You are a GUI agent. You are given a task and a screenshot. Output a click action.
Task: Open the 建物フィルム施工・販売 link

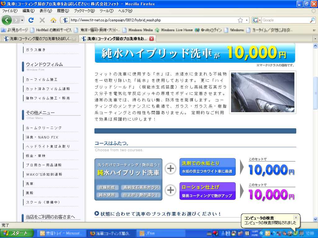pos(48,98)
